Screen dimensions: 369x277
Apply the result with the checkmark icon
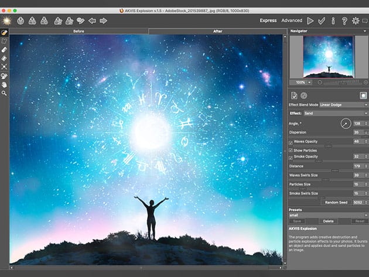pos(322,20)
